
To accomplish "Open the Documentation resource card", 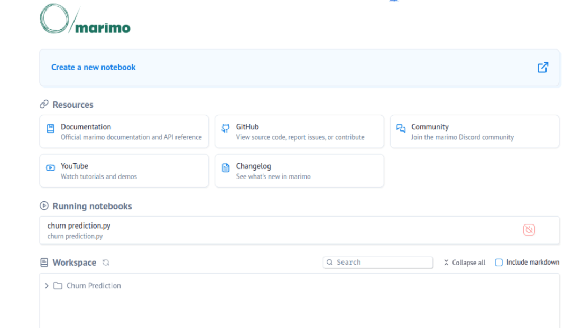I will 124,132.
